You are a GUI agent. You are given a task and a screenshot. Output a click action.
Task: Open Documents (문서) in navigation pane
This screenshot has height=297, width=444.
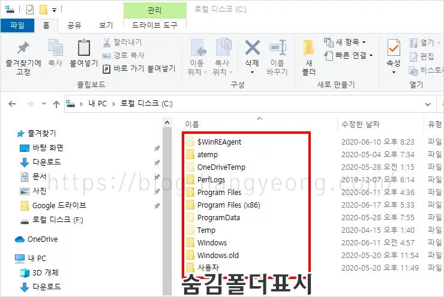pyautogui.click(x=34, y=176)
